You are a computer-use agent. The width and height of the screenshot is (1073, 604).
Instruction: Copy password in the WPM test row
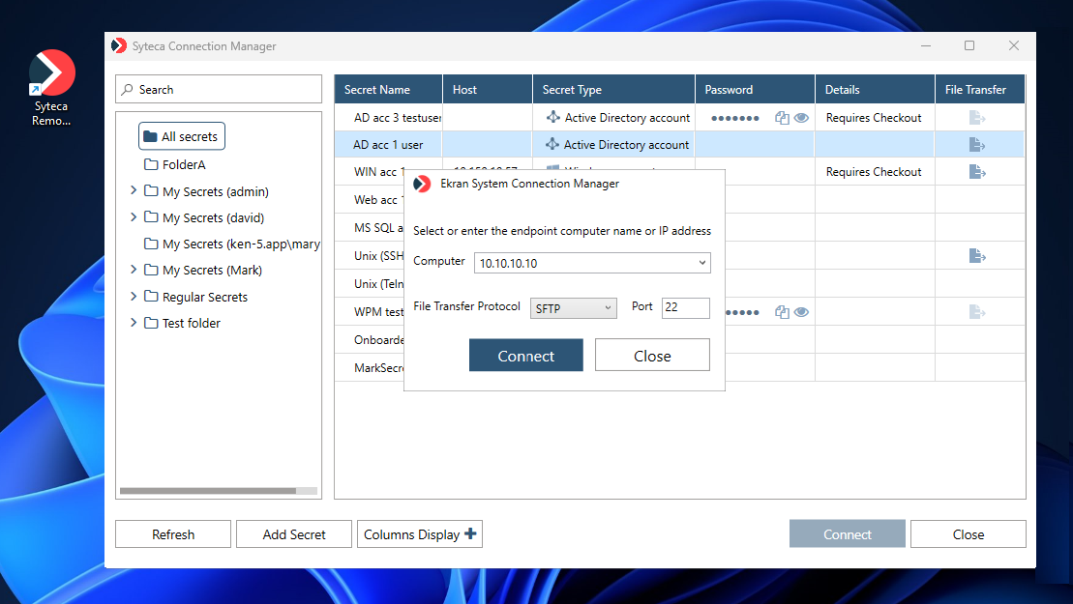coord(782,312)
